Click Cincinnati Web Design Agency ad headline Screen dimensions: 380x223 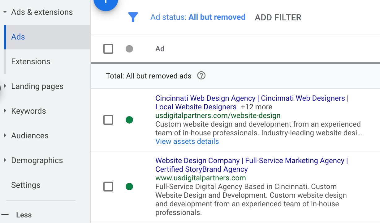point(252,103)
